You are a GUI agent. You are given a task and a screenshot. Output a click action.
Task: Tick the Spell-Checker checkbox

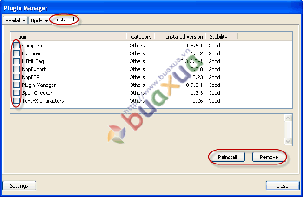16,93
